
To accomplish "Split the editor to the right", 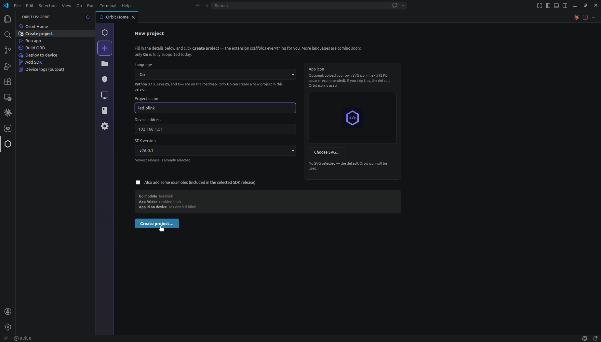I will (585, 17).
